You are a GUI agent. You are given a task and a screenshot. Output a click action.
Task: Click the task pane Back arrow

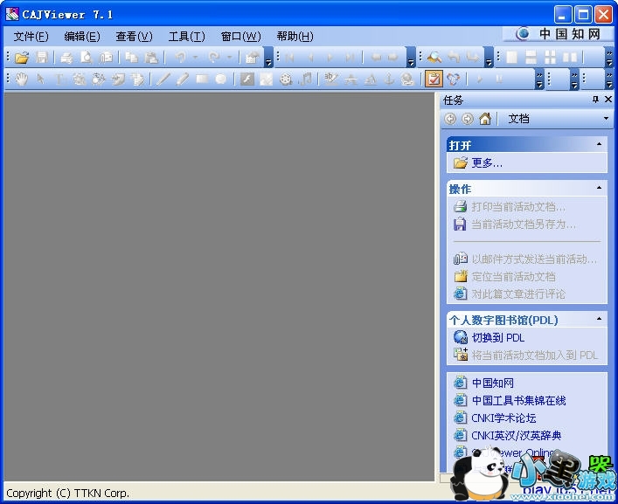[x=450, y=119]
